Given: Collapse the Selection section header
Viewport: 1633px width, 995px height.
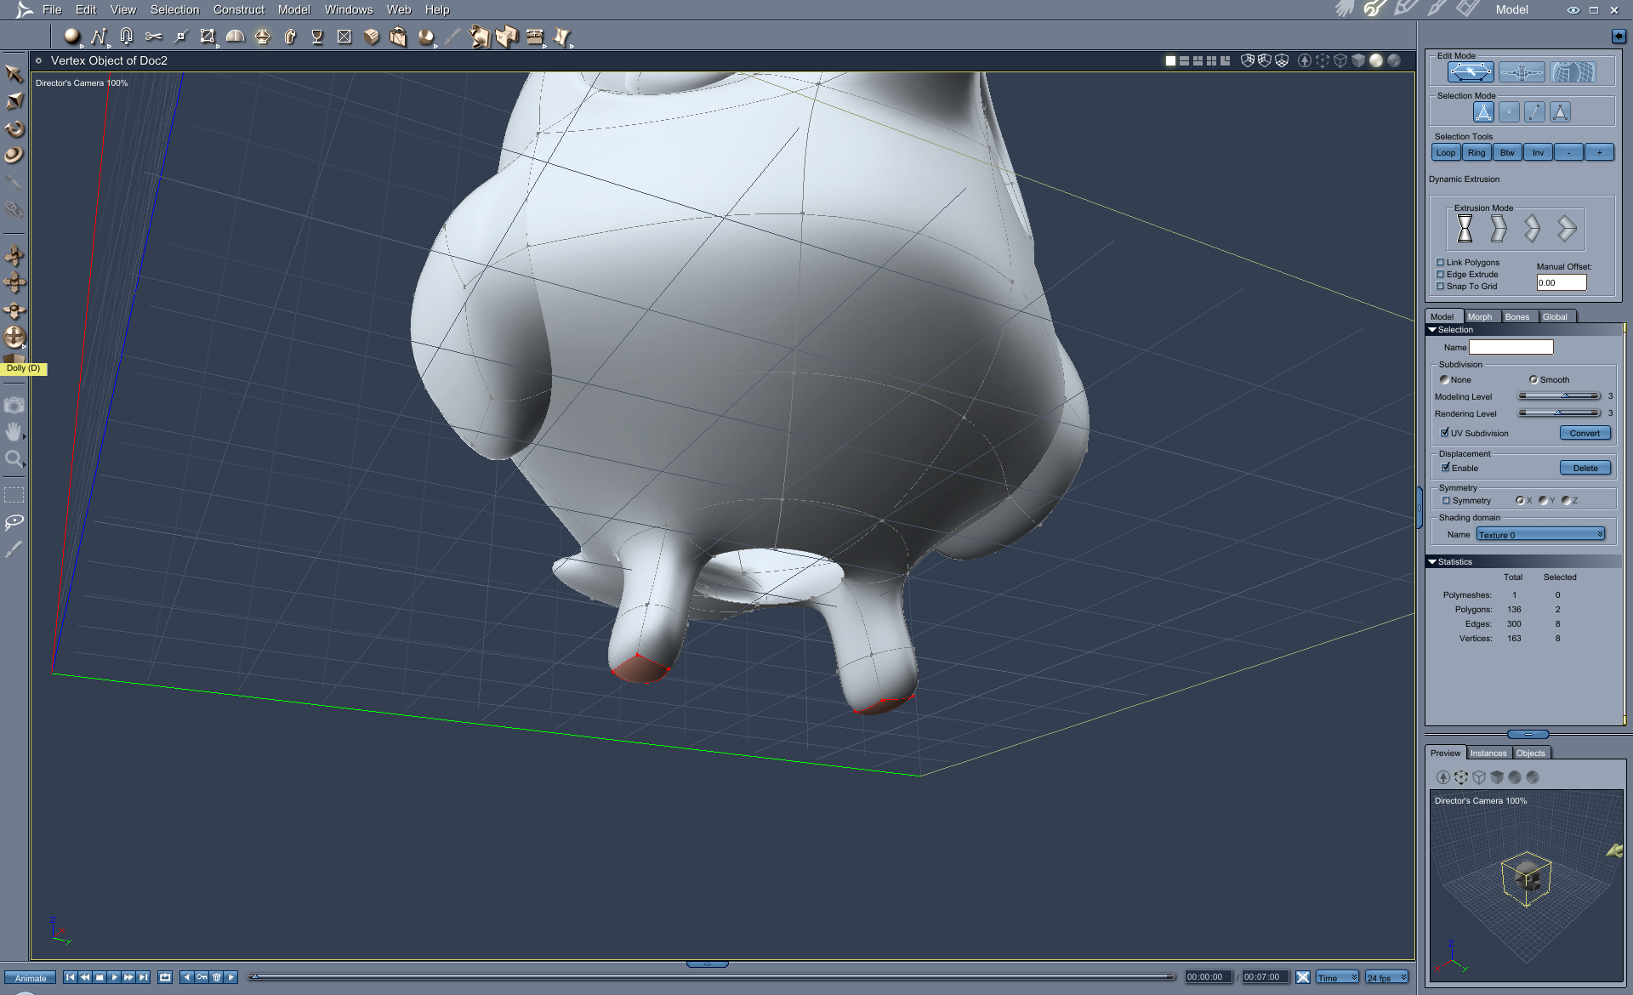Looking at the screenshot, I should pyautogui.click(x=1432, y=329).
